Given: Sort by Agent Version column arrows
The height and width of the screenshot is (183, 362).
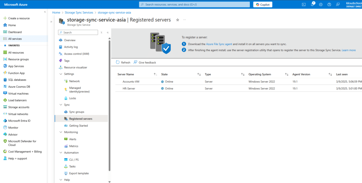Looking at the screenshot, I should coord(330,74).
